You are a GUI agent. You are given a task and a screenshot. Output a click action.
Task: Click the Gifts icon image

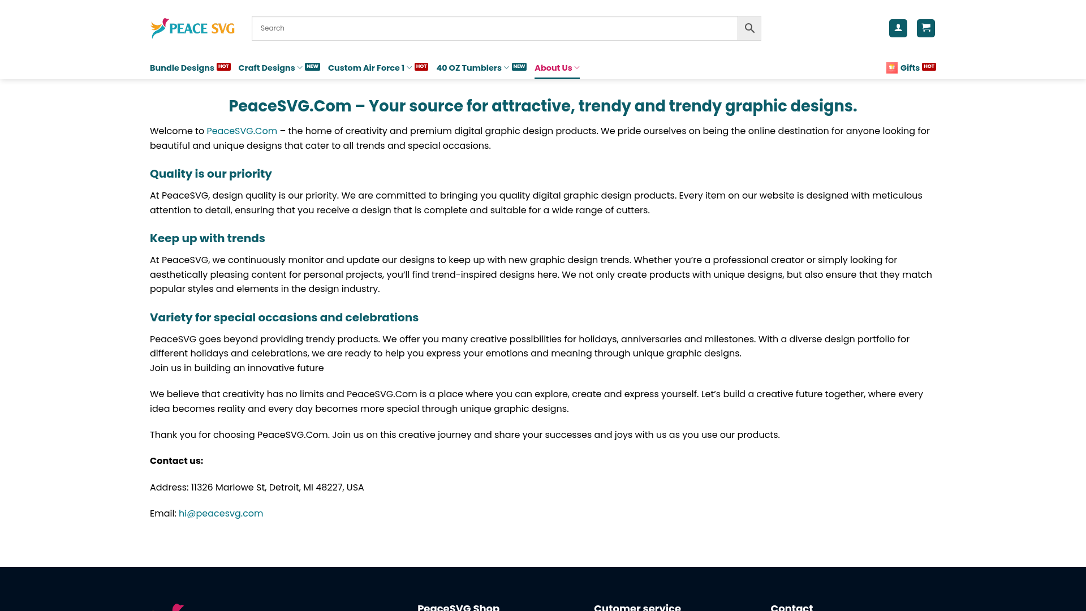(x=892, y=68)
